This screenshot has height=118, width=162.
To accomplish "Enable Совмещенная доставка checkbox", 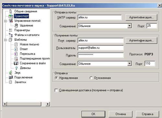I will click(56, 90).
